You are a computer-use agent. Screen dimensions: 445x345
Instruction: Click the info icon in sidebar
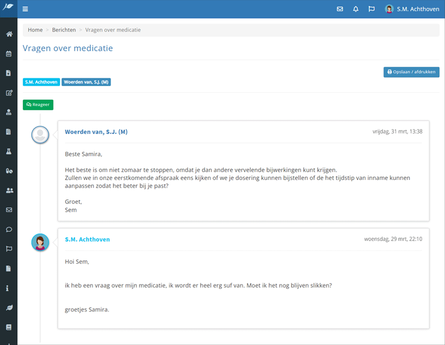[9, 288]
